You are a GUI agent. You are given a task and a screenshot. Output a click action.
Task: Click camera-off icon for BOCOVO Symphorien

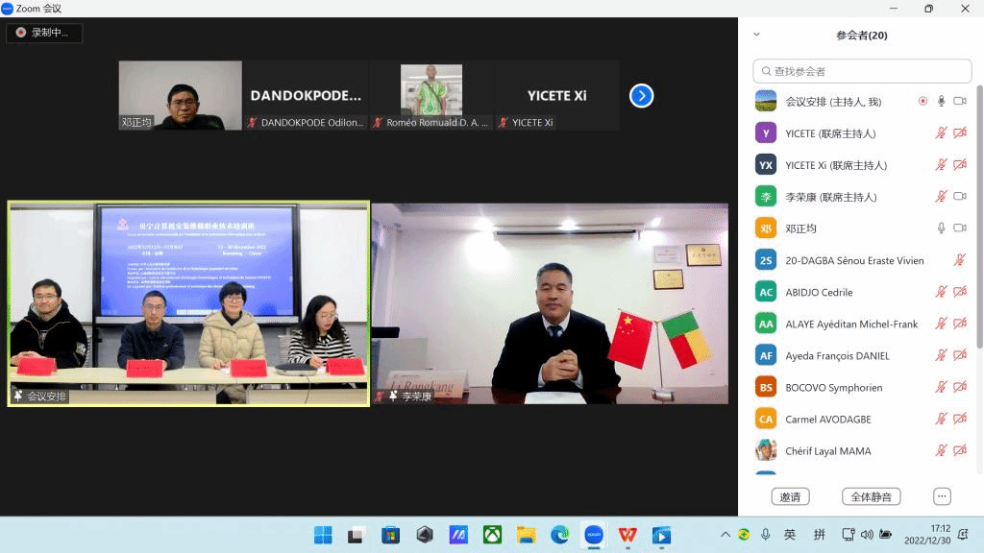959,387
